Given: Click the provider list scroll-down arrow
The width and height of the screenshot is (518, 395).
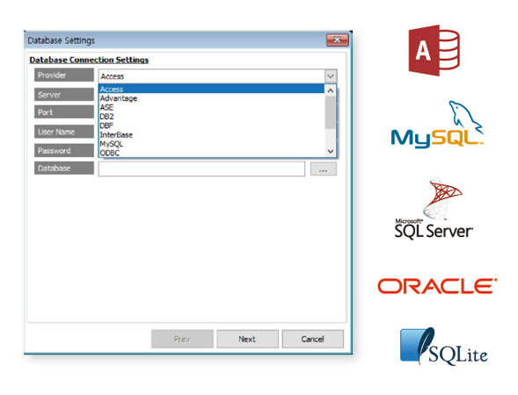Looking at the screenshot, I should click(331, 151).
